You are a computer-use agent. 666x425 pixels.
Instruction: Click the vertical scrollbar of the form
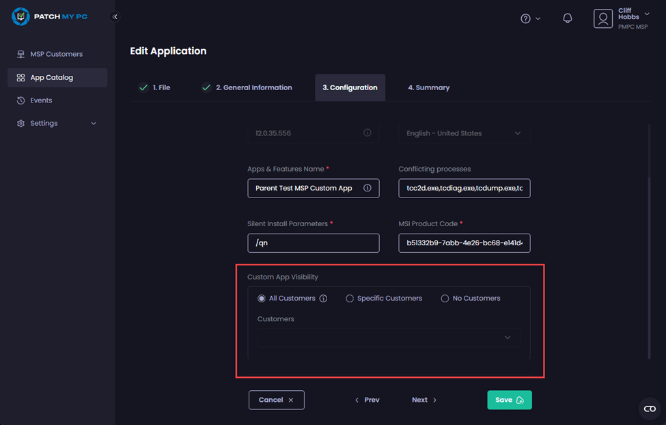(650, 266)
